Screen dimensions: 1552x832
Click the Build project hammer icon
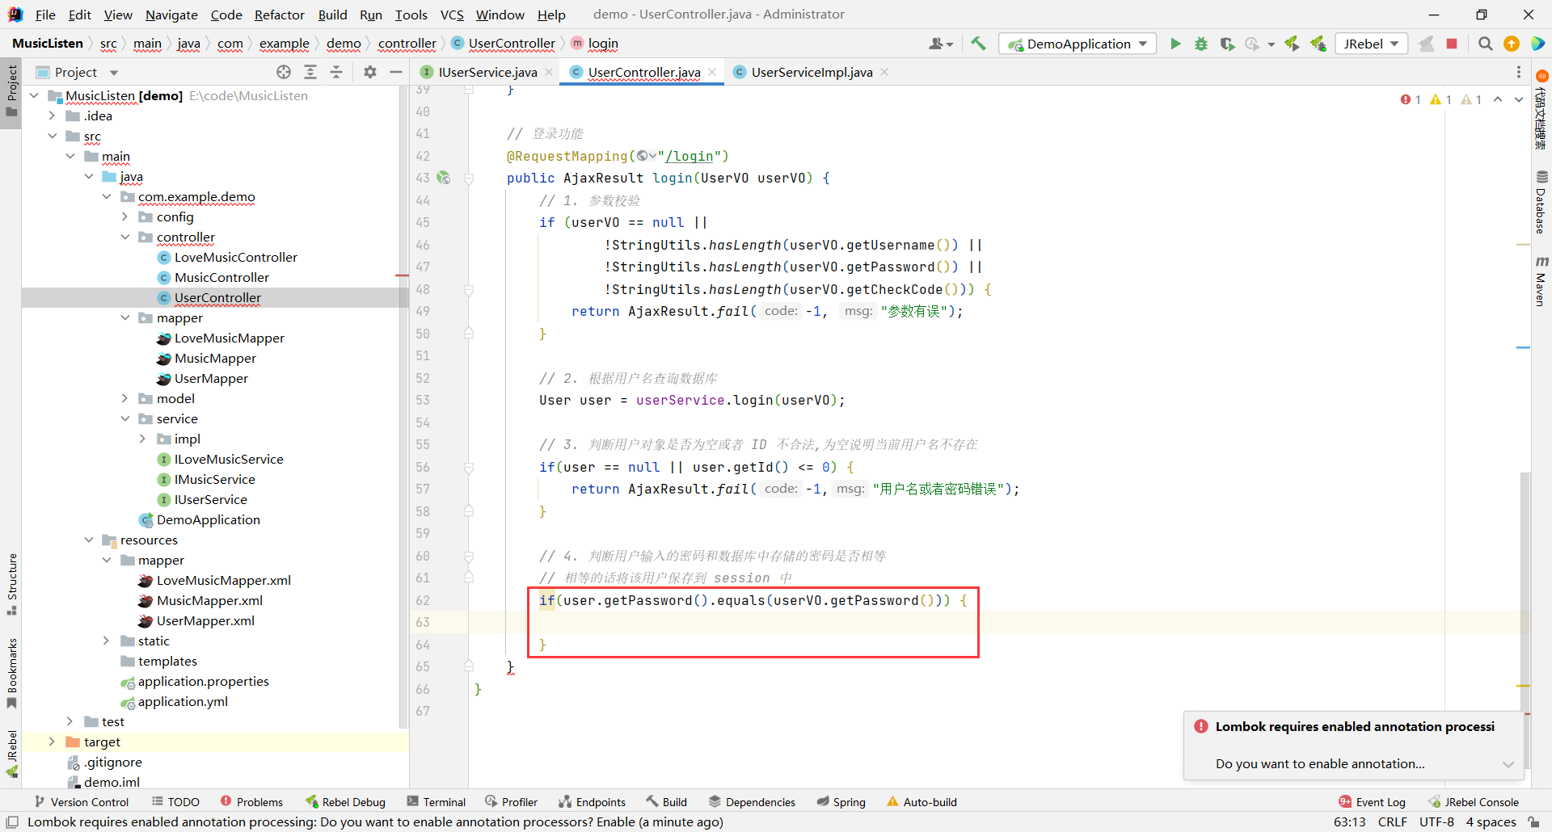[x=978, y=44]
